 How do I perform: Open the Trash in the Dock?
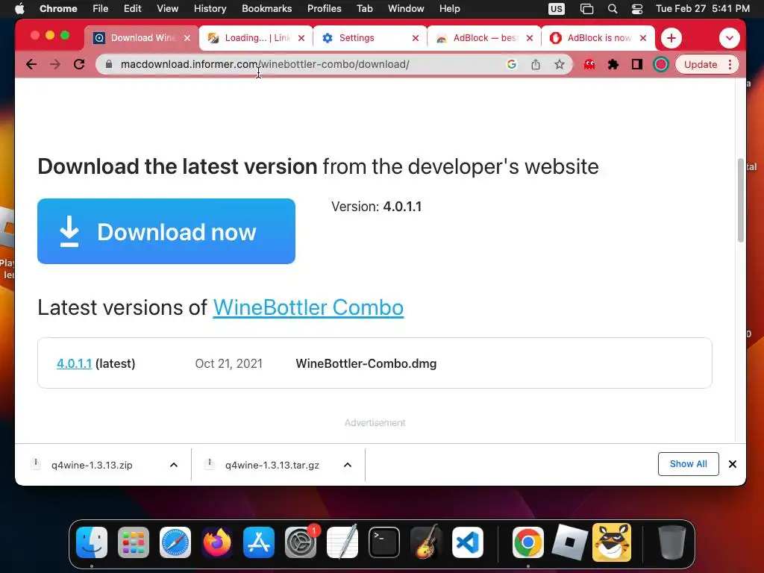coord(672,542)
